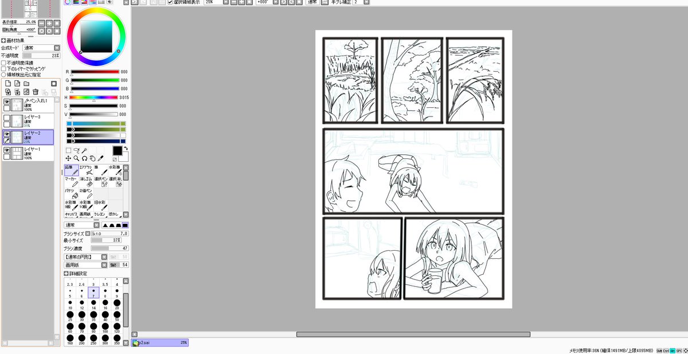This screenshot has width=688, height=354.
Task: Select the Bucket (バケツ) fill tool
Action: point(71,193)
